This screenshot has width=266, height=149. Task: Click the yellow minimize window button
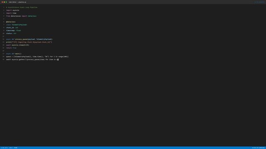[x=4, y=2]
